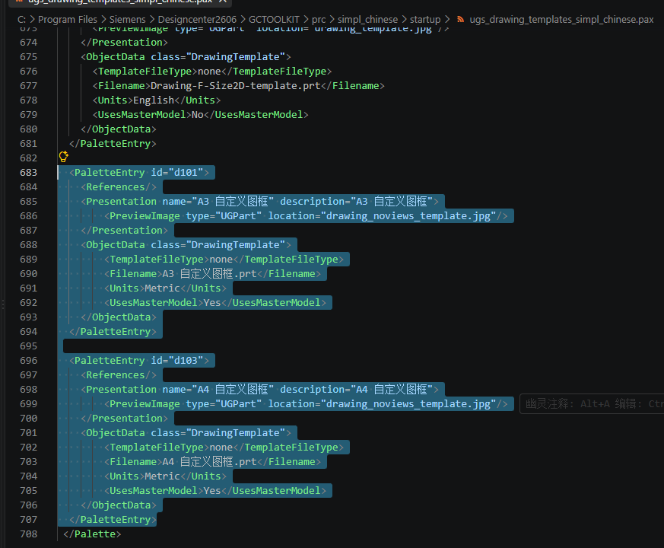
Task: Click the References tag on line 697
Action: tap(119, 375)
